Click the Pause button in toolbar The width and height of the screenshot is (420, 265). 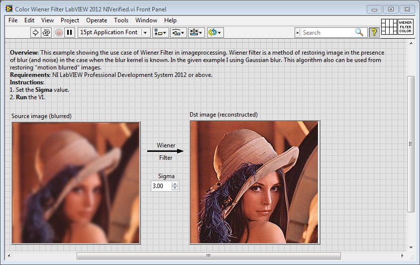[x=69, y=33]
